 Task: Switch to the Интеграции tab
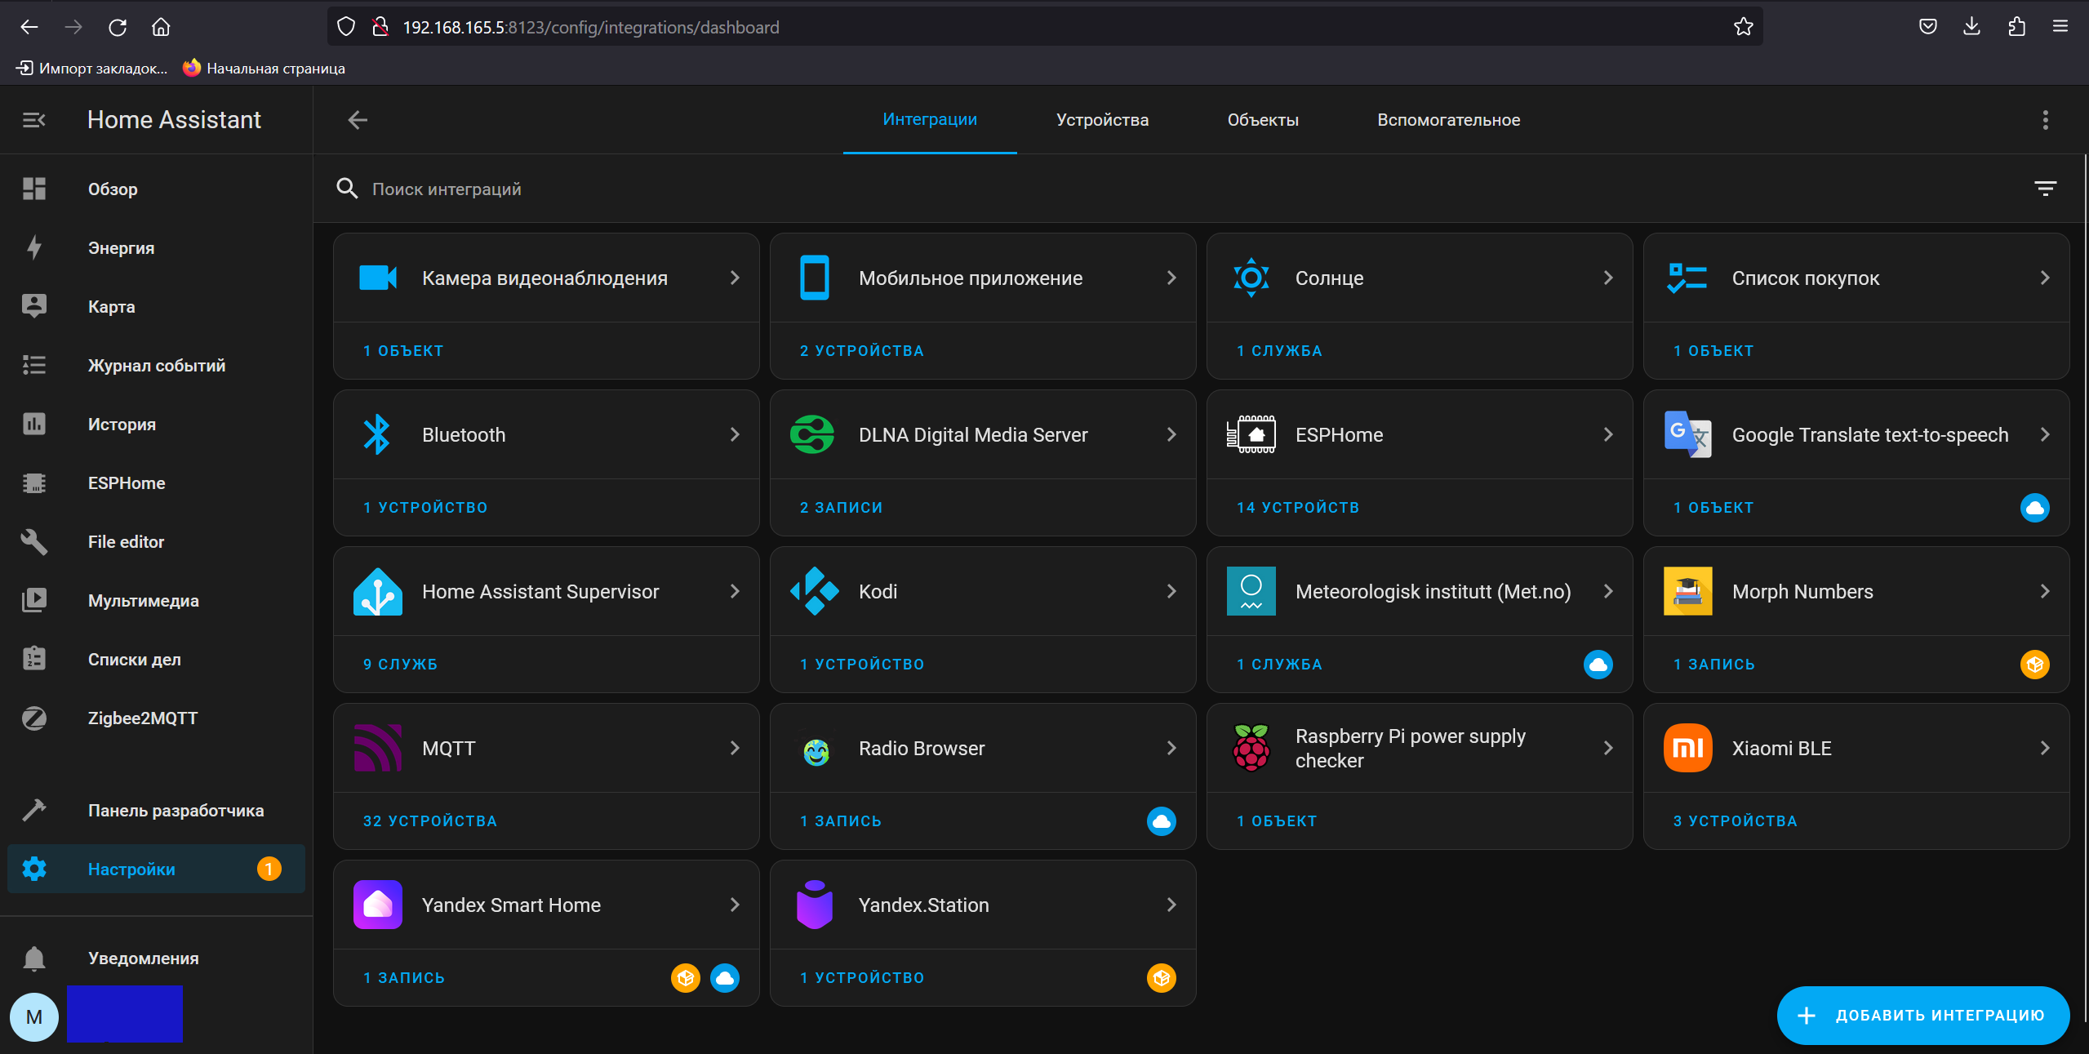point(929,119)
